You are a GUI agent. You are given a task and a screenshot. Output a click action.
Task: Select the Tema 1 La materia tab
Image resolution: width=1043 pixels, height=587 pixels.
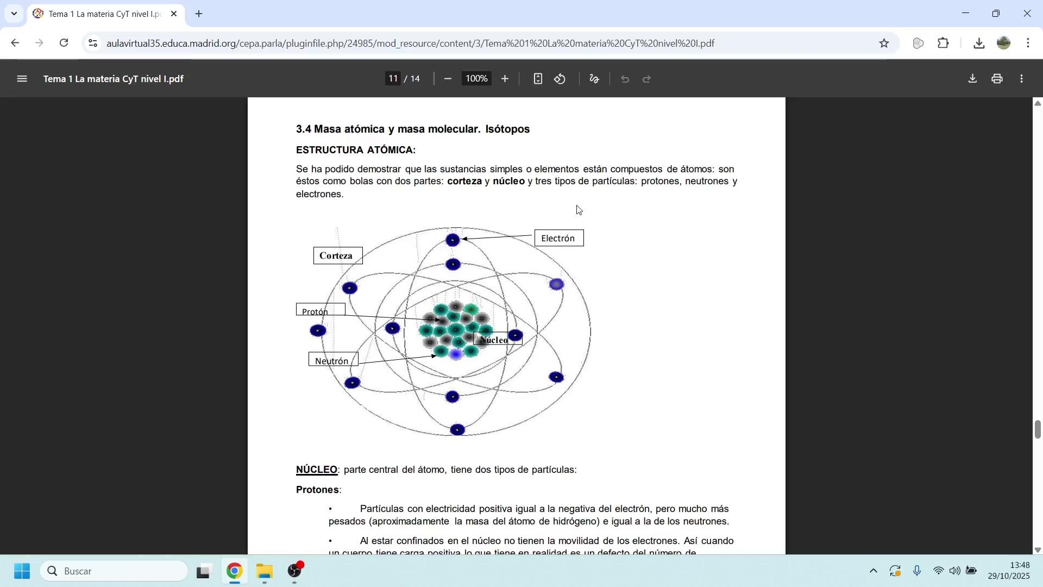click(103, 14)
